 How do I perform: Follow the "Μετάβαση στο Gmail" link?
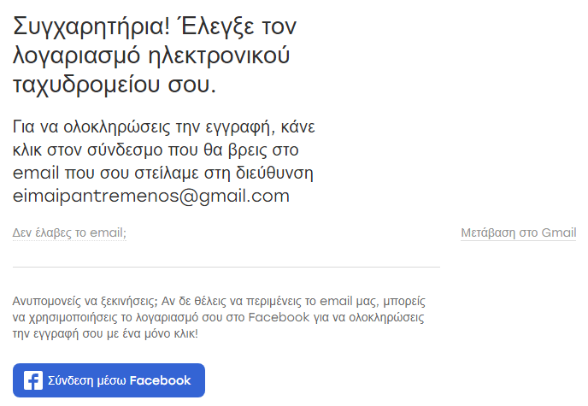tap(518, 232)
